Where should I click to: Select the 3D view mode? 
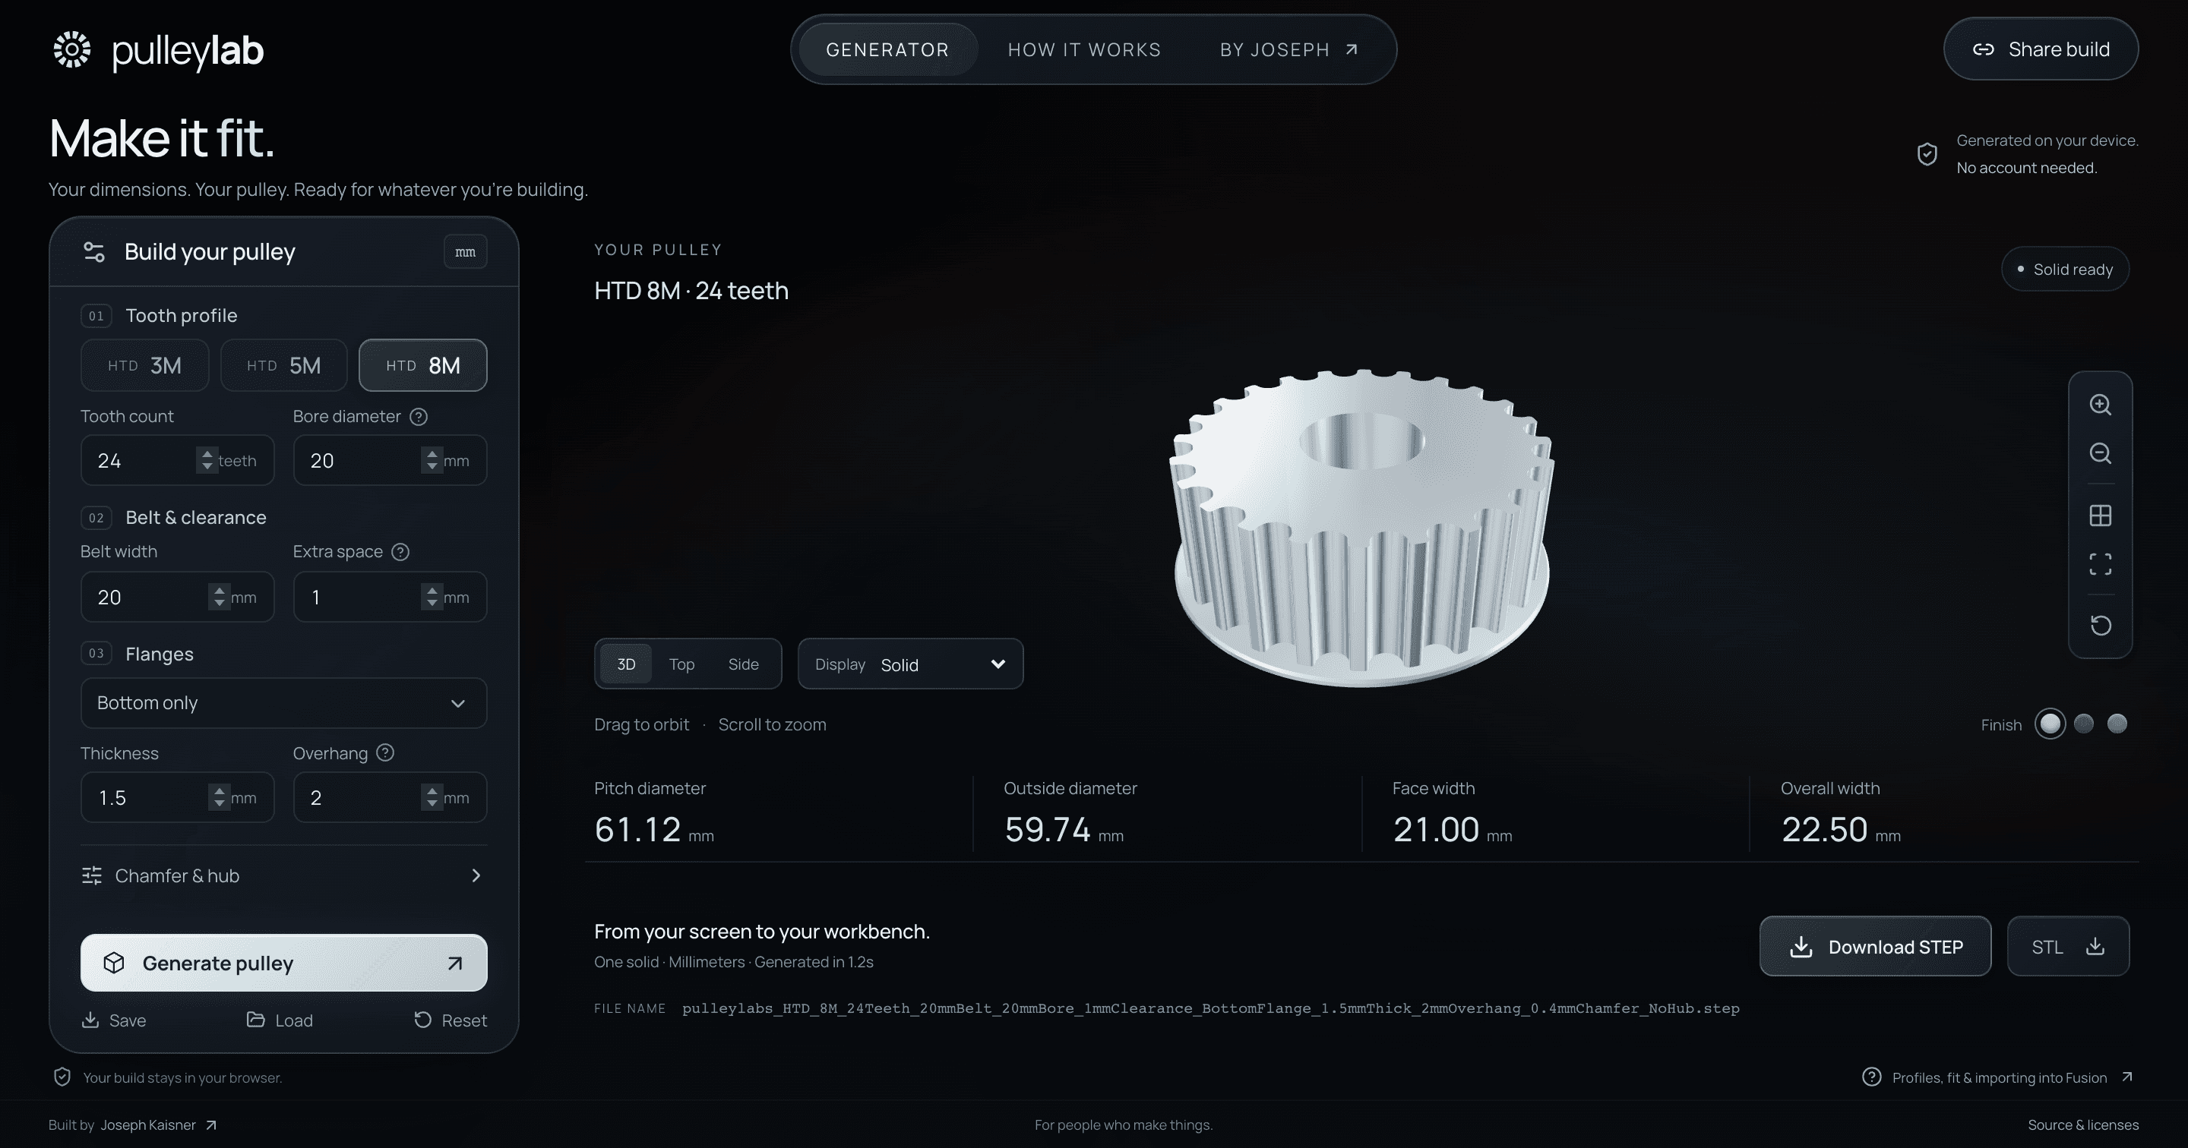tap(626, 664)
